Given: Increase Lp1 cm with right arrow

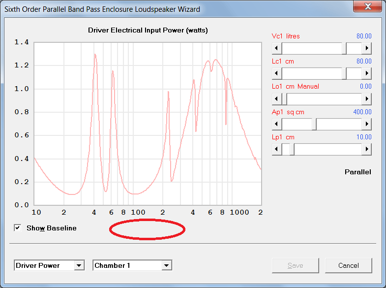Looking at the screenshot, I should [366, 149].
